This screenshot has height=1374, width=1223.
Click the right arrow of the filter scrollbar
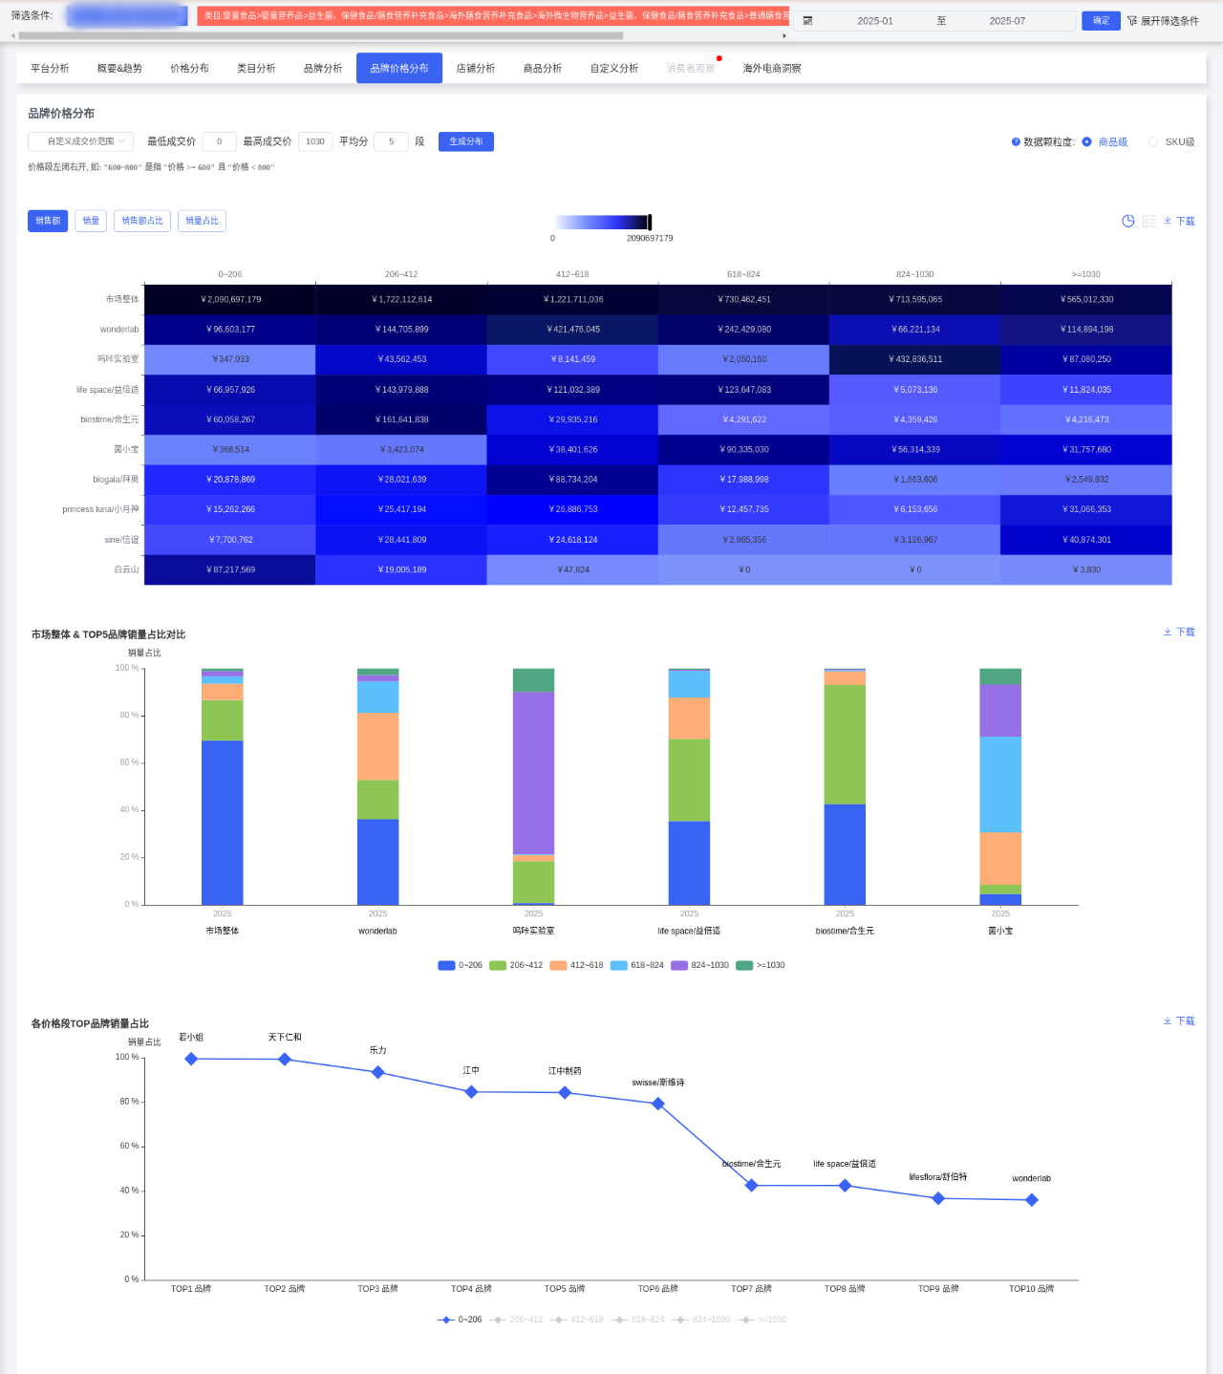(784, 36)
